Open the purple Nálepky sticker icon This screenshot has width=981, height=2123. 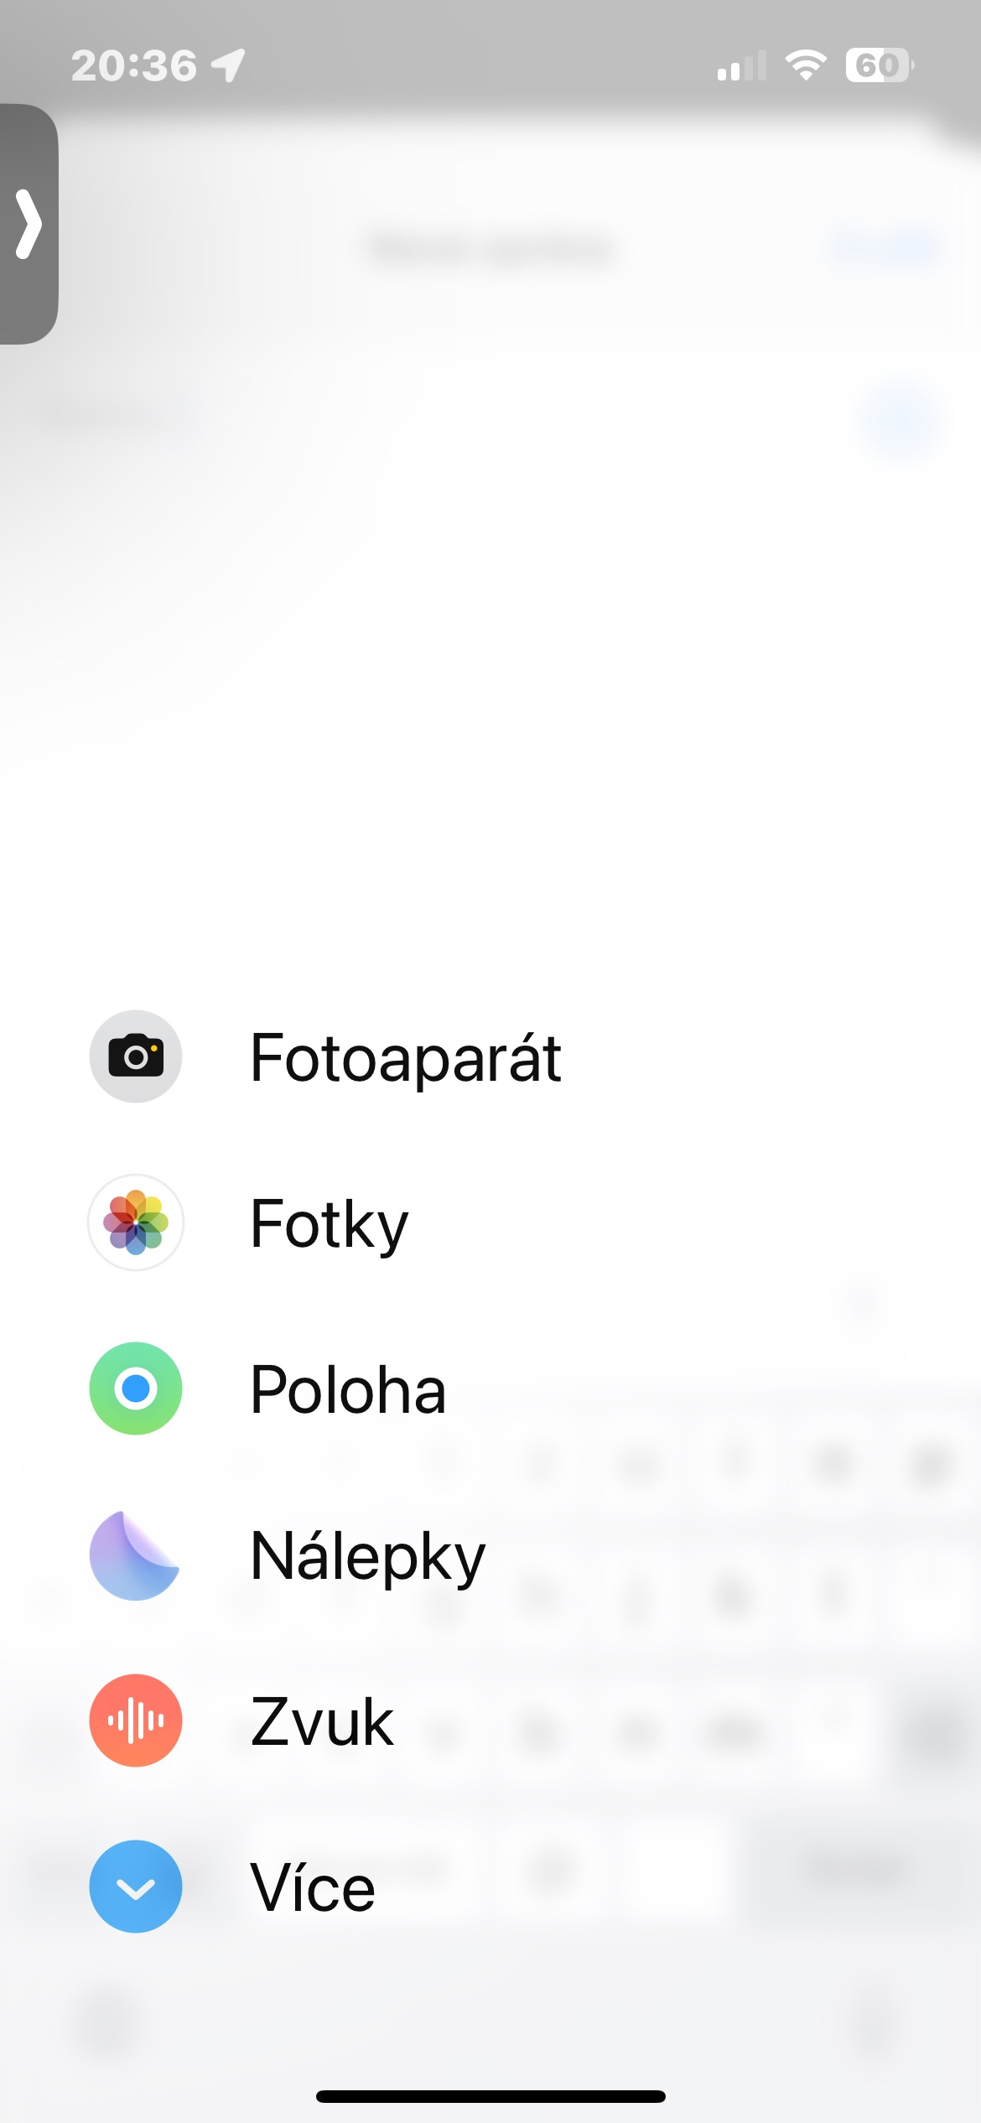pos(134,1555)
